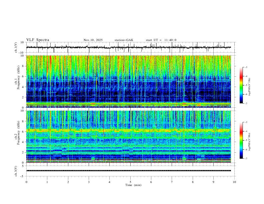Image resolution: width=264 pixels, height=204 pixels.
Task: Click time axis tick label "3"
Action: [89, 182]
